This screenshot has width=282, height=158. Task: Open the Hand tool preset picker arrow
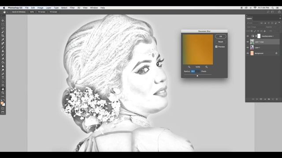coord(7,12)
